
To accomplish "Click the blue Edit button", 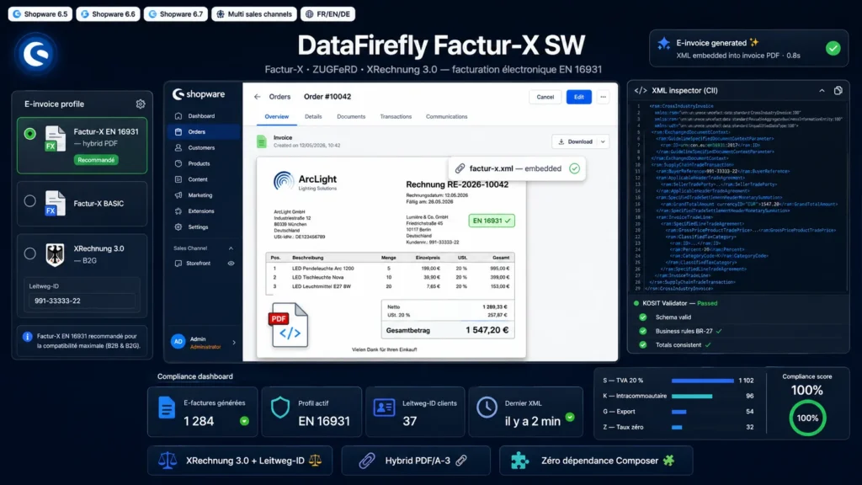I will [579, 97].
